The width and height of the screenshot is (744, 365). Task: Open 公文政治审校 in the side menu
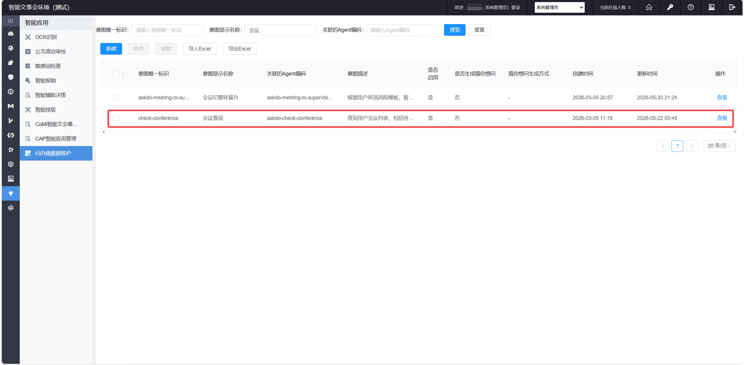pos(51,52)
